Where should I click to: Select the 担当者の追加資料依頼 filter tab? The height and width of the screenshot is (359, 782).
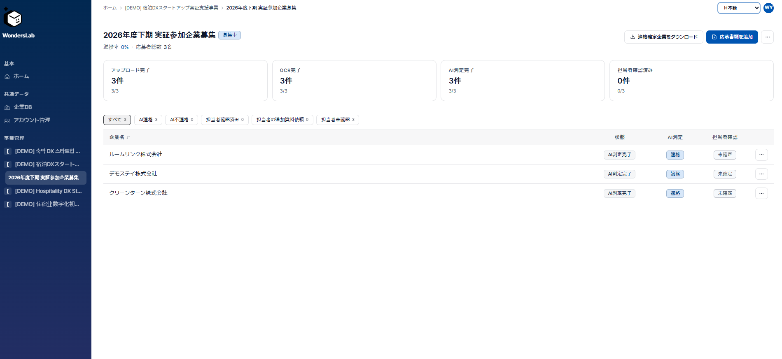coord(282,120)
